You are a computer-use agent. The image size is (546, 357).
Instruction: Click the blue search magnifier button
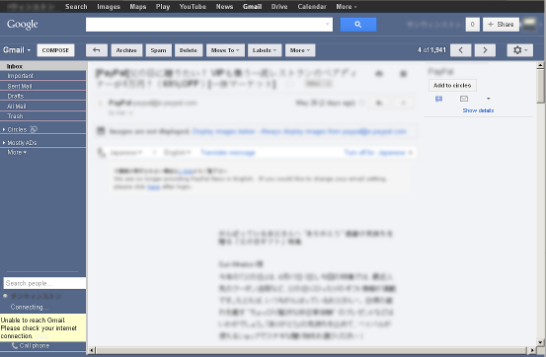[x=358, y=25]
